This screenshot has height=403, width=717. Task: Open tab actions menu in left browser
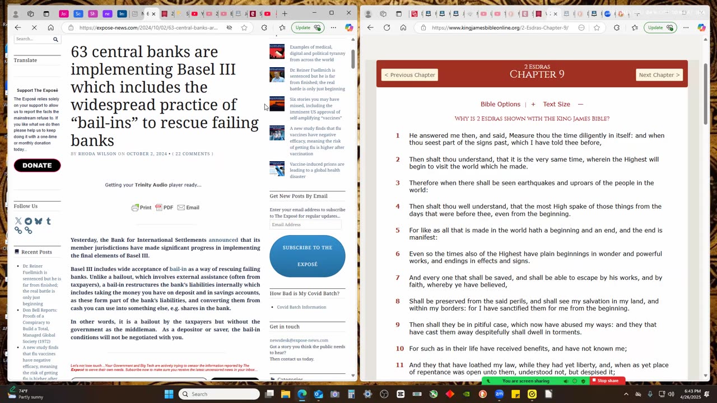(x=46, y=13)
